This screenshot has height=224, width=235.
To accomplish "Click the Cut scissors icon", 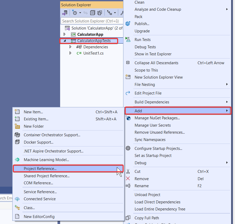I will [128, 172].
